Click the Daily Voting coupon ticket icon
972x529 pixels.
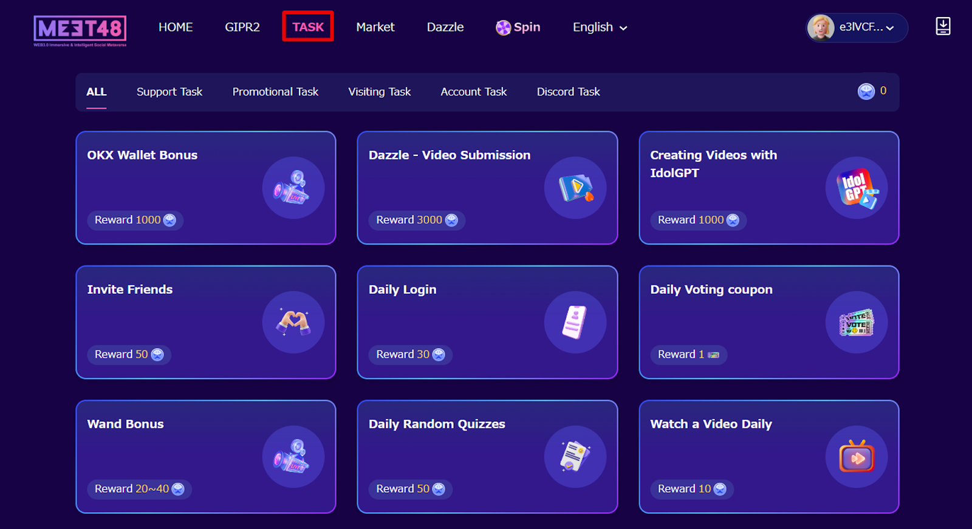point(856,322)
